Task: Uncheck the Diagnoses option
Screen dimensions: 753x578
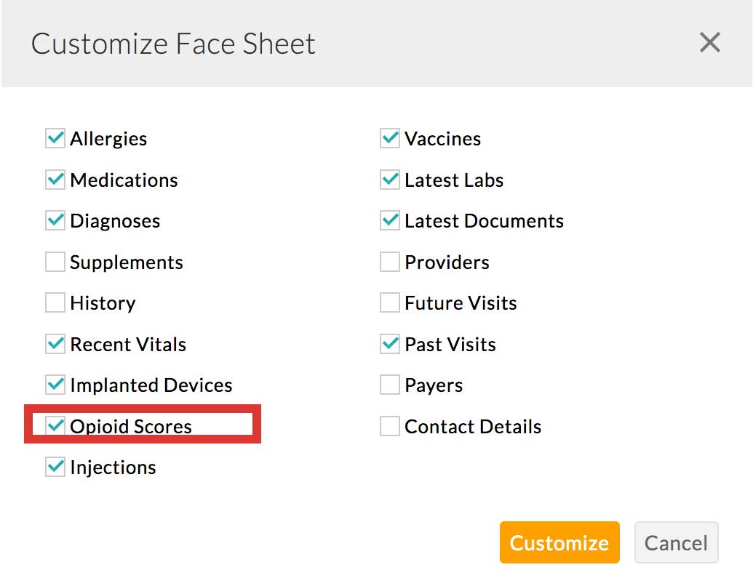Action: 55,220
